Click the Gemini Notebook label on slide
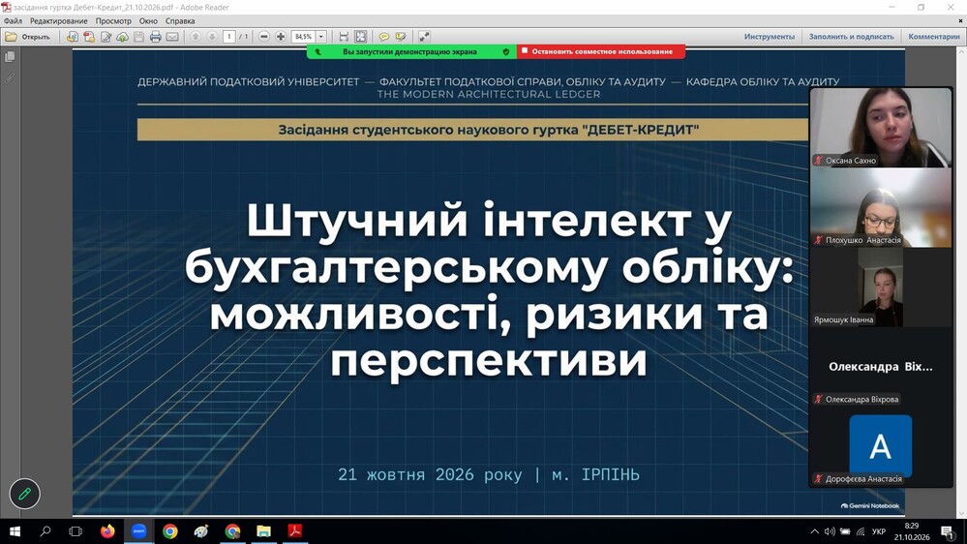 click(x=870, y=505)
